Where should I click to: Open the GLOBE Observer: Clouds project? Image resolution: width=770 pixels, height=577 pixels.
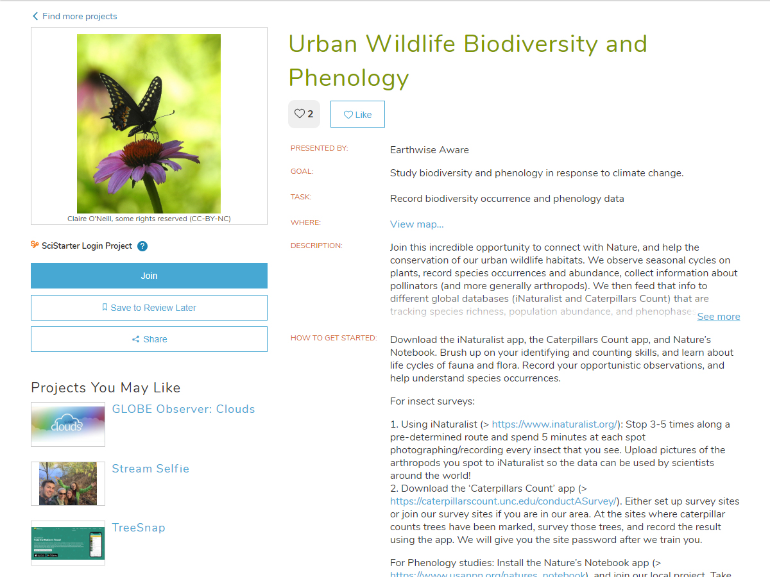(184, 409)
